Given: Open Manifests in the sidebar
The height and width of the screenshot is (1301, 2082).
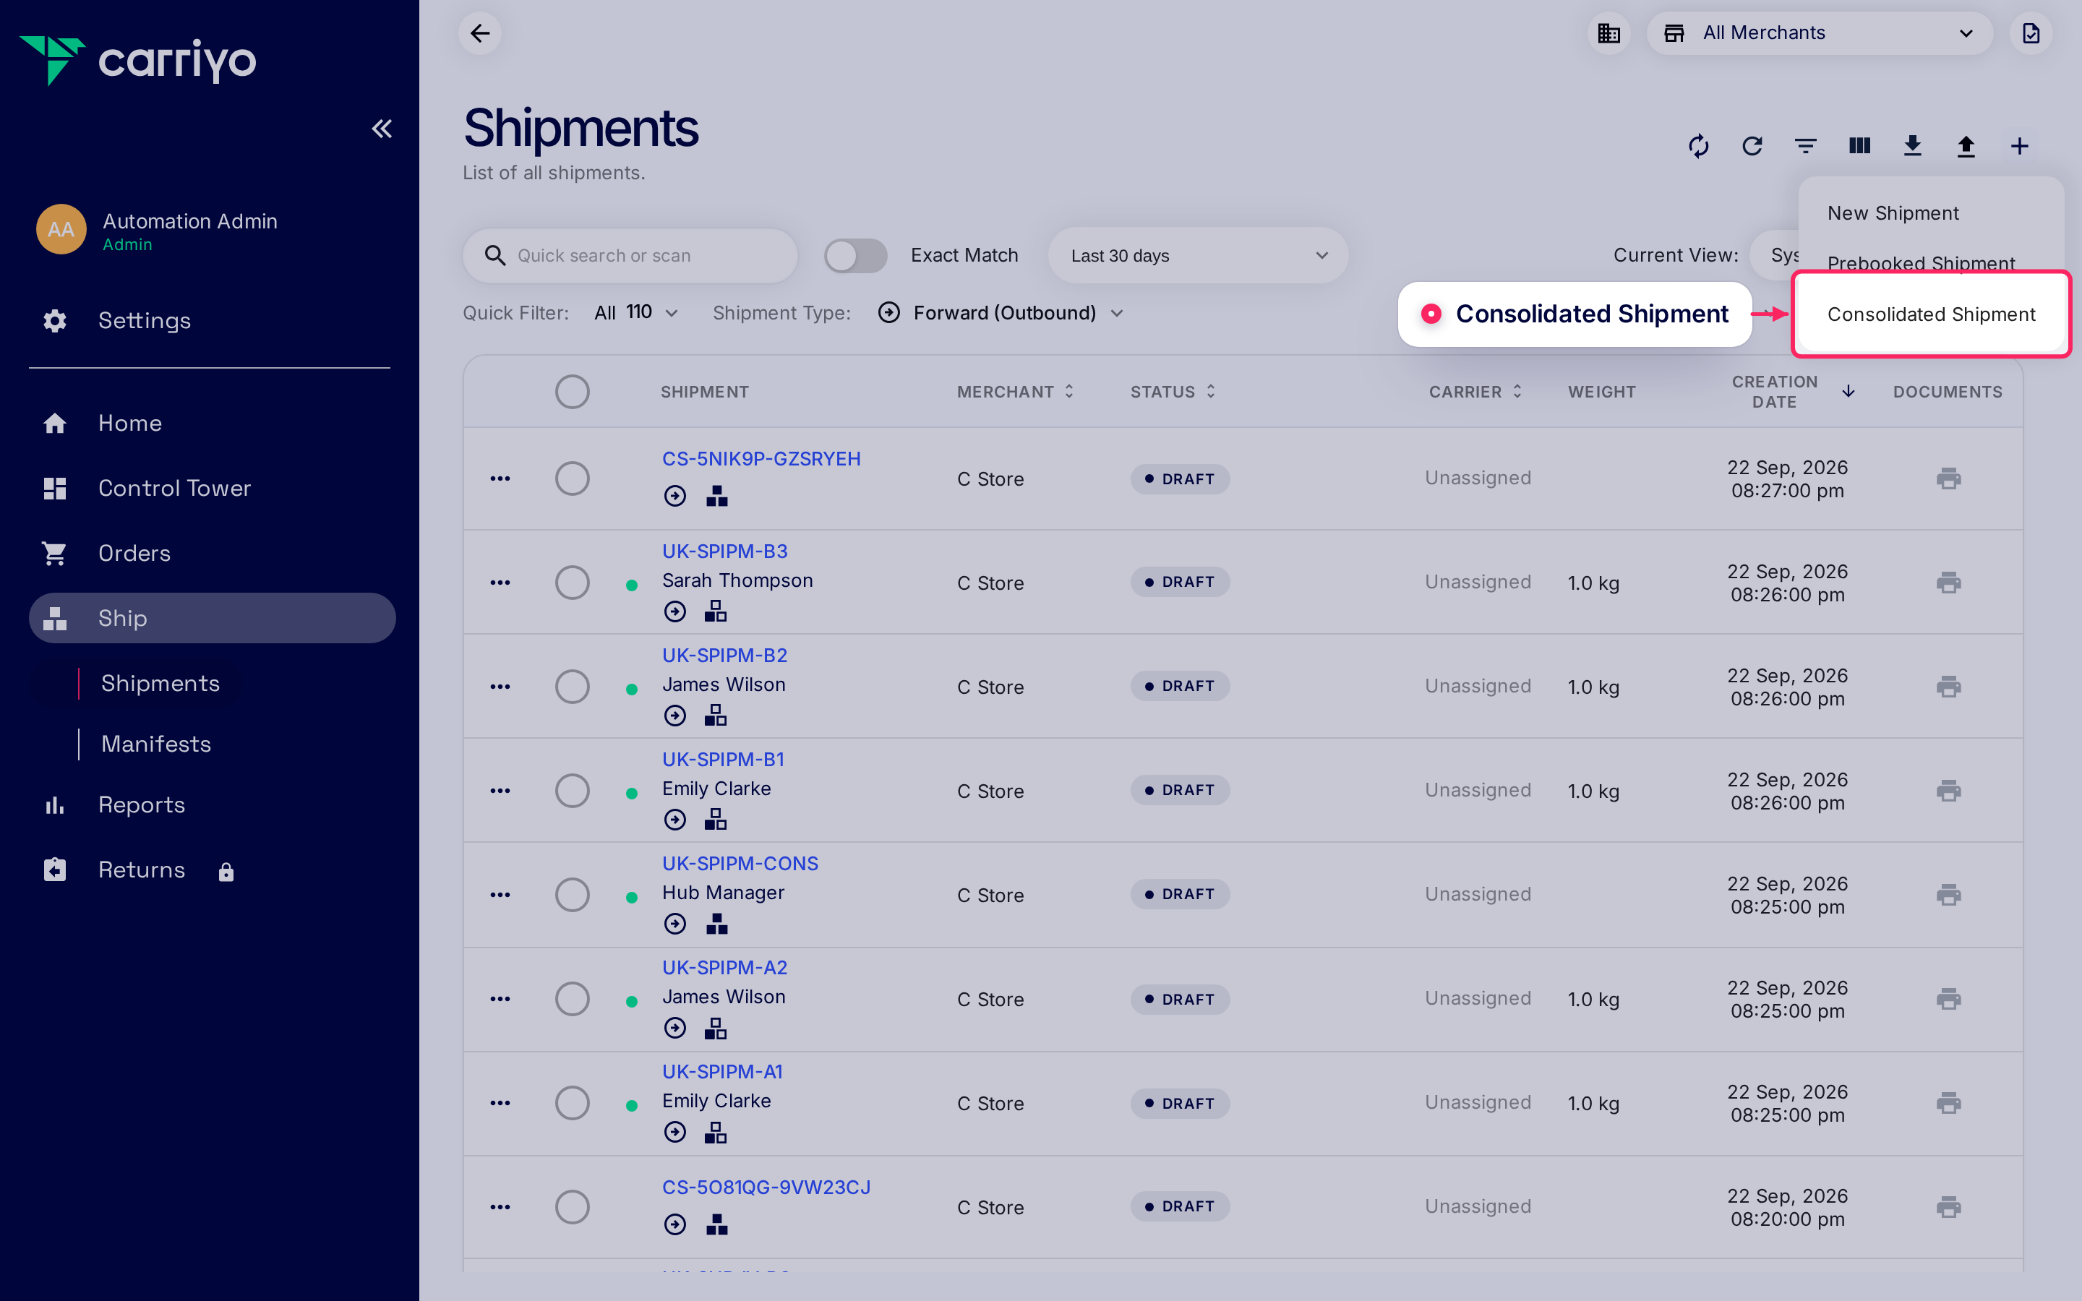Looking at the screenshot, I should (155, 744).
